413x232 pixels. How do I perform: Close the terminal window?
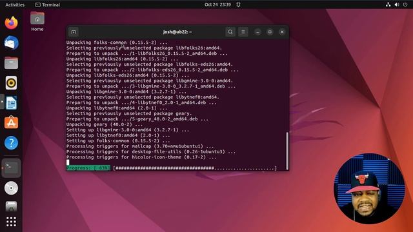282,32
